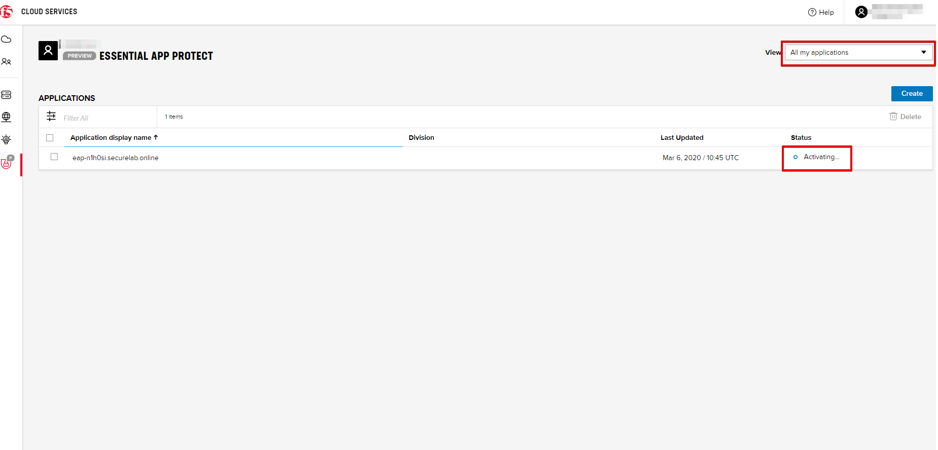
Task: Open the DNS server stack sidebar icon
Action: pyautogui.click(x=6, y=95)
